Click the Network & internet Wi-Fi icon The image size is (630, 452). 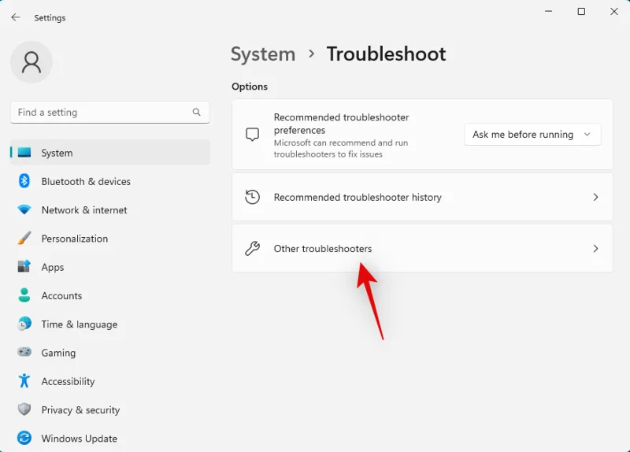[x=24, y=210]
